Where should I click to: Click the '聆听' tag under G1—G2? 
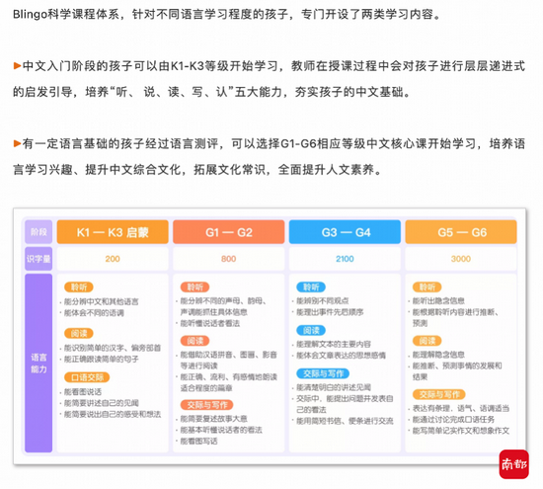click(194, 286)
